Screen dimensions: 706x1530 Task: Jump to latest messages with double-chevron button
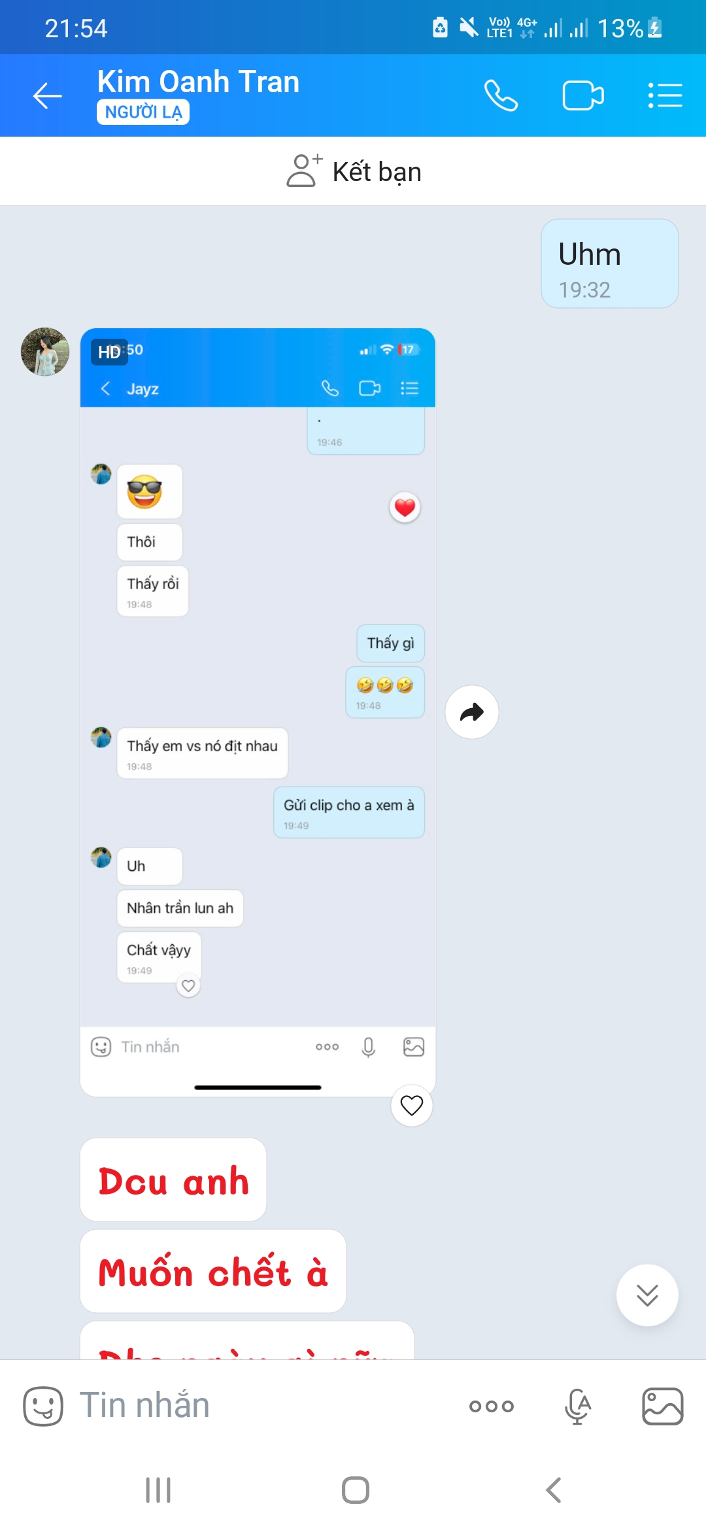647,1295
